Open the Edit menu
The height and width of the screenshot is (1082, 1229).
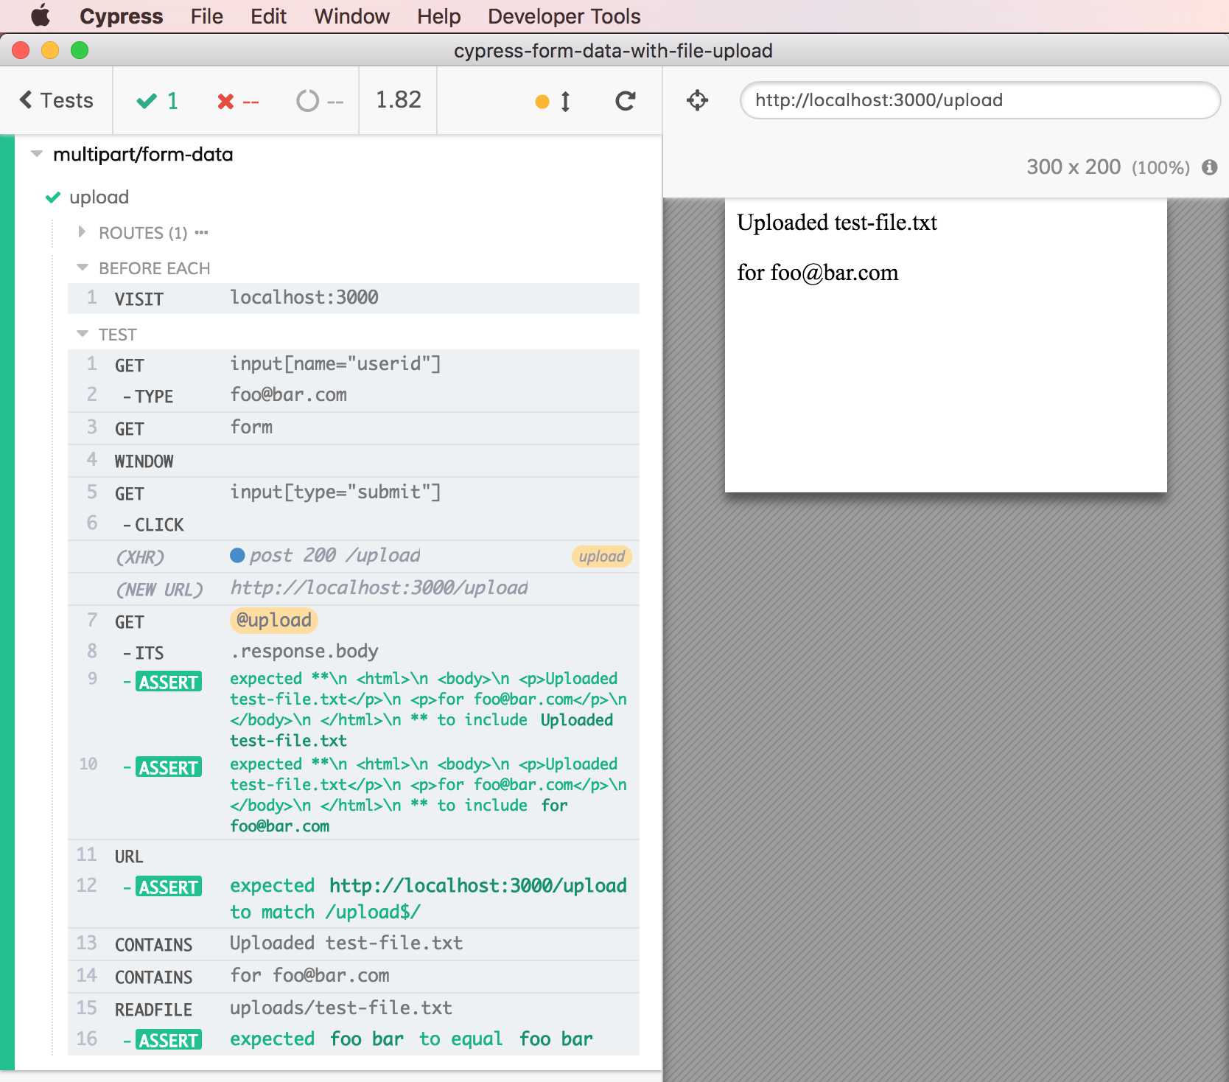268,16
